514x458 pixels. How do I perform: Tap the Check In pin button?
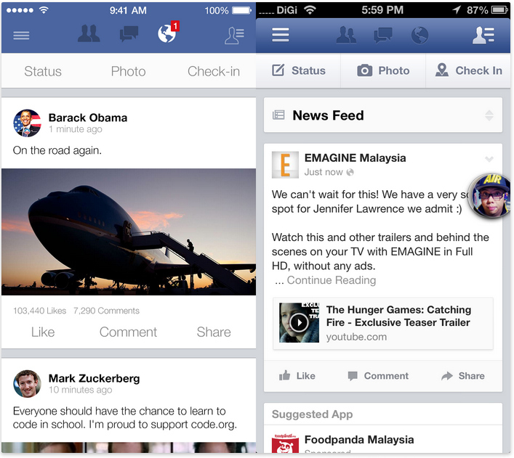468,70
